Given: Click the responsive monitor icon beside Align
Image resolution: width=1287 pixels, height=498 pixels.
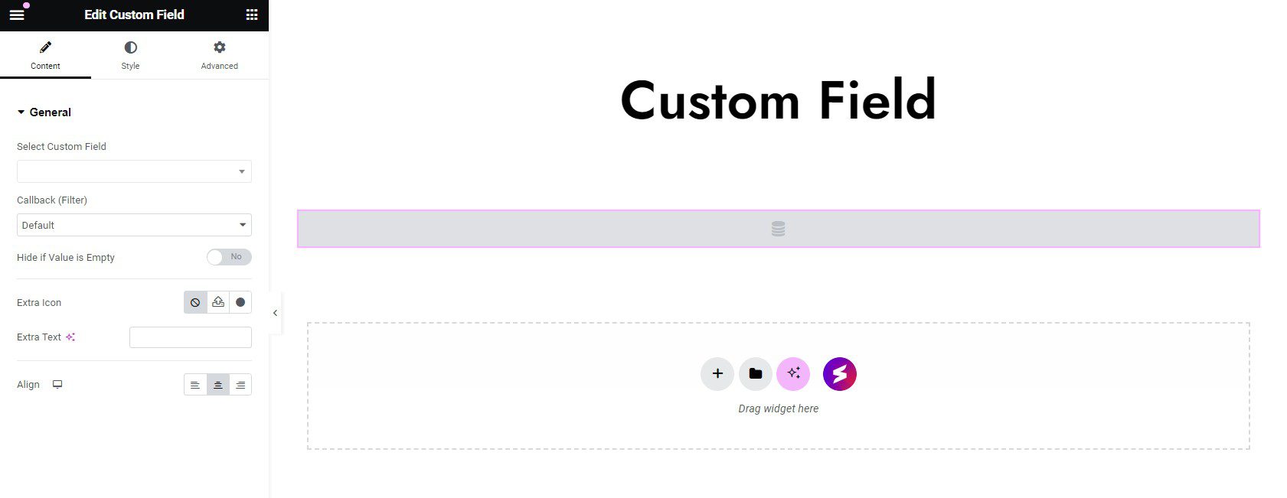Looking at the screenshot, I should (57, 384).
